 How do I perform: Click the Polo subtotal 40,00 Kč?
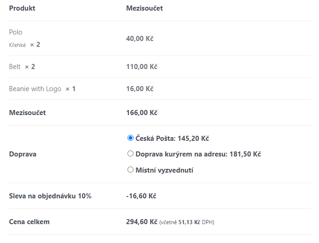pyautogui.click(x=140, y=39)
